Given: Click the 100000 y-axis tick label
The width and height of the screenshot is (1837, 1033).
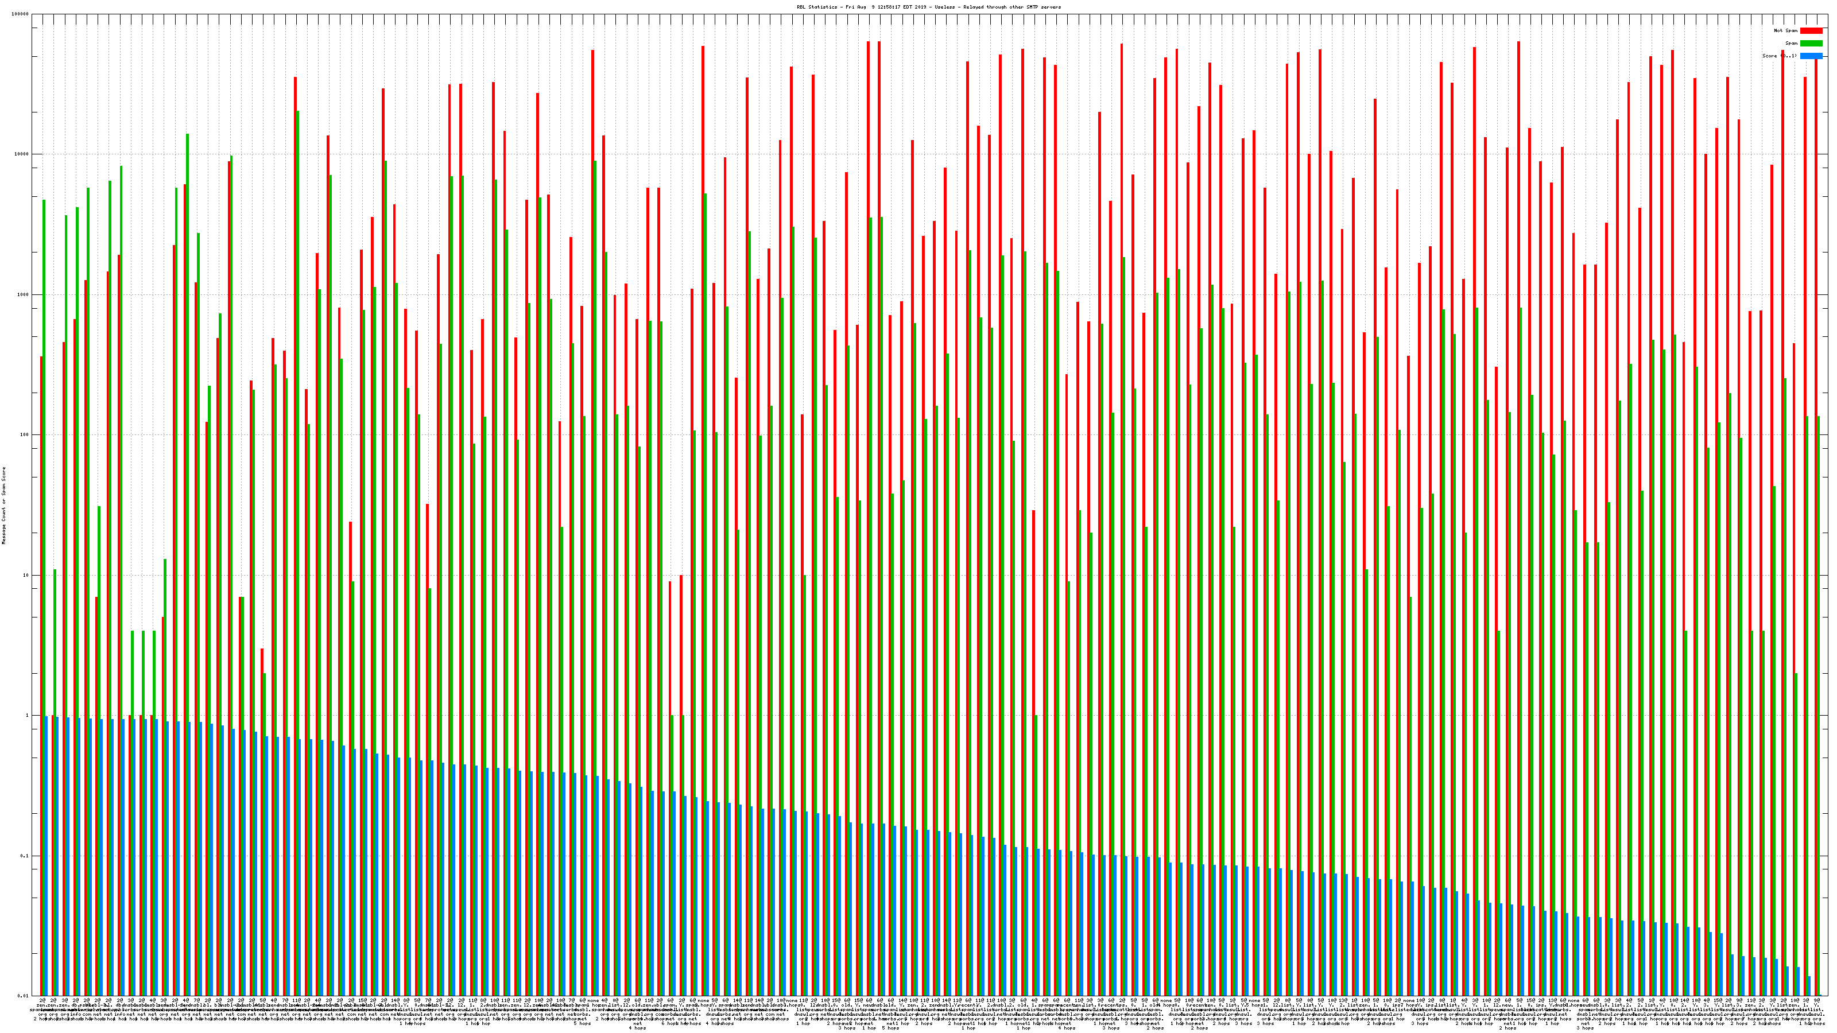Looking at the screenshot, I should (x=21, y=14).
